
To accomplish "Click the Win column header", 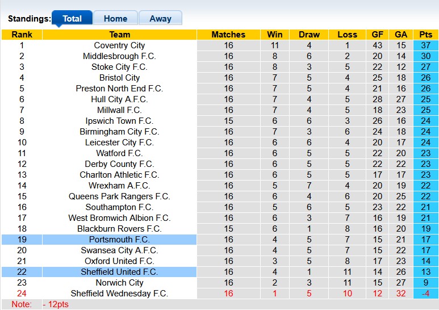I will pyautogui.click(x=275, y=35).
